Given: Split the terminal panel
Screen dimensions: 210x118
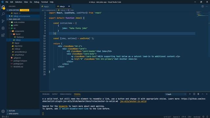Looking at the screenshot, I should [194, 94].
